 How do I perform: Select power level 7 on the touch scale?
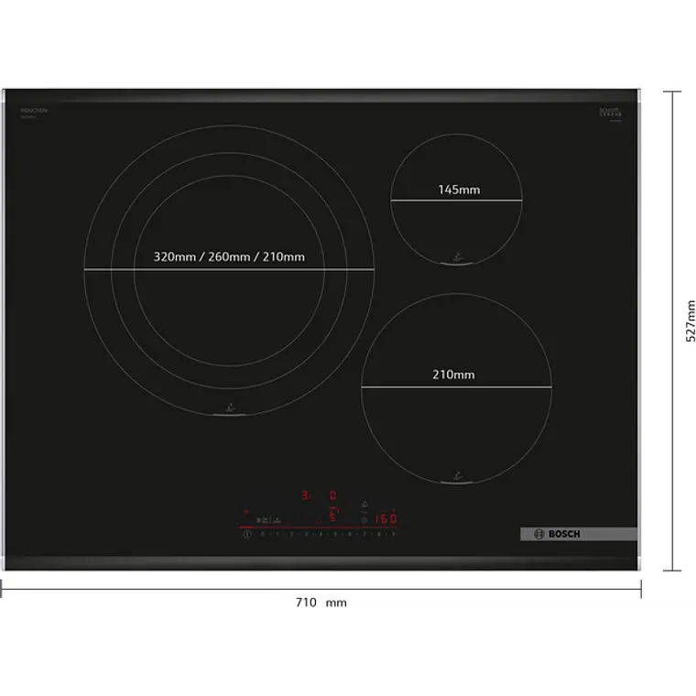364,534
